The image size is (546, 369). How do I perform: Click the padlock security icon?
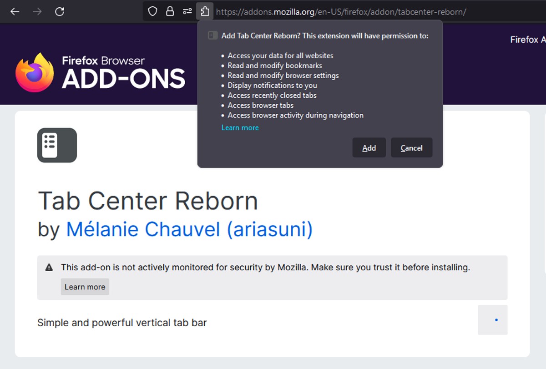pos(170,11)
